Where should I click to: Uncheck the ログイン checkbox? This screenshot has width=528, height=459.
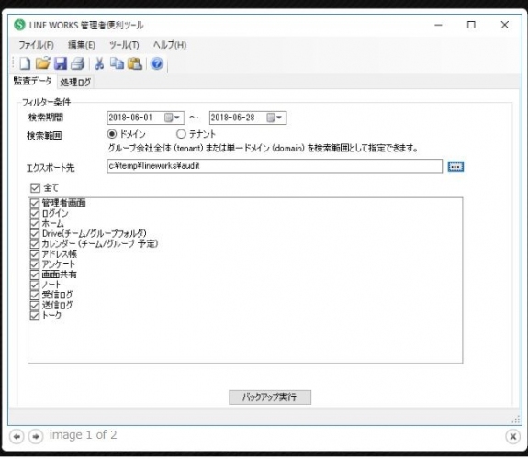pos(35,214)
